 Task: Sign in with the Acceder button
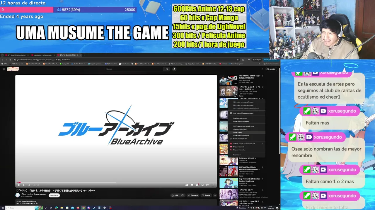coord(271,69)
